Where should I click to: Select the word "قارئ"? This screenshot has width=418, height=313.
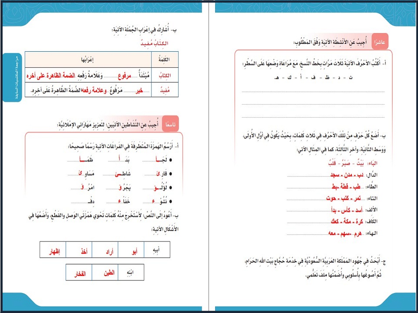pyautogui.click(x=162, y=173)
